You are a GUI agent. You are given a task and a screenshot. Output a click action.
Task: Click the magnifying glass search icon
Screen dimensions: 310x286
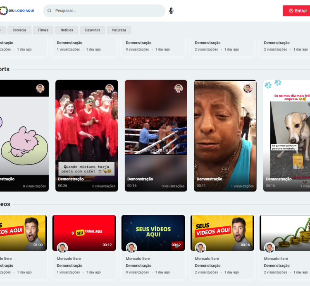(x=50, y=11)
